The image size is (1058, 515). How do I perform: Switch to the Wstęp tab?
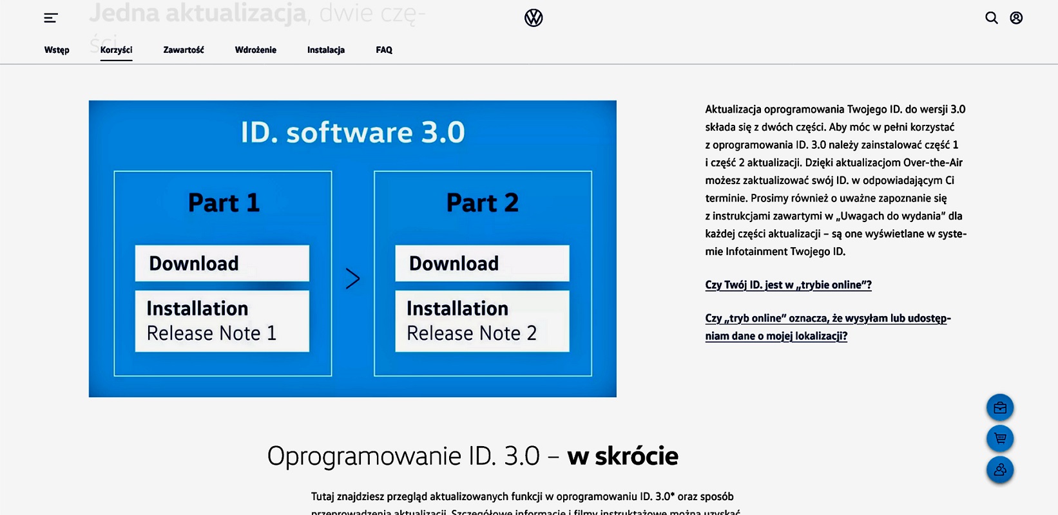point(57,50)
